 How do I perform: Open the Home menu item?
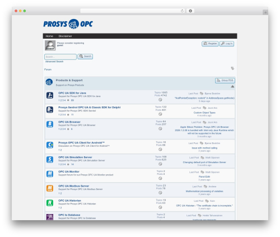click(49, 36)
